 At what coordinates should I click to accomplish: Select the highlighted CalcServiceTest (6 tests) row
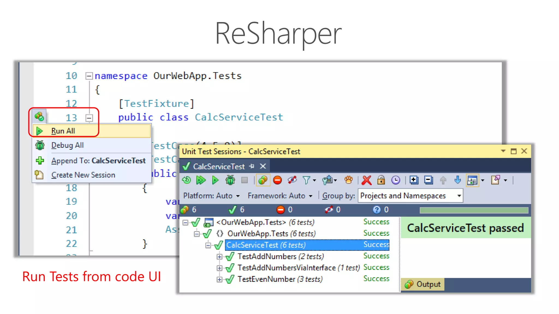307,245
